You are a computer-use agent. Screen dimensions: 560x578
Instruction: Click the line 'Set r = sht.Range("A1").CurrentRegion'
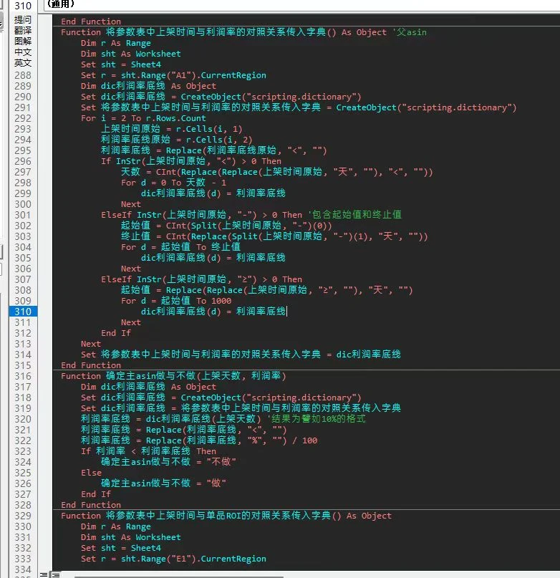[173, 75]
